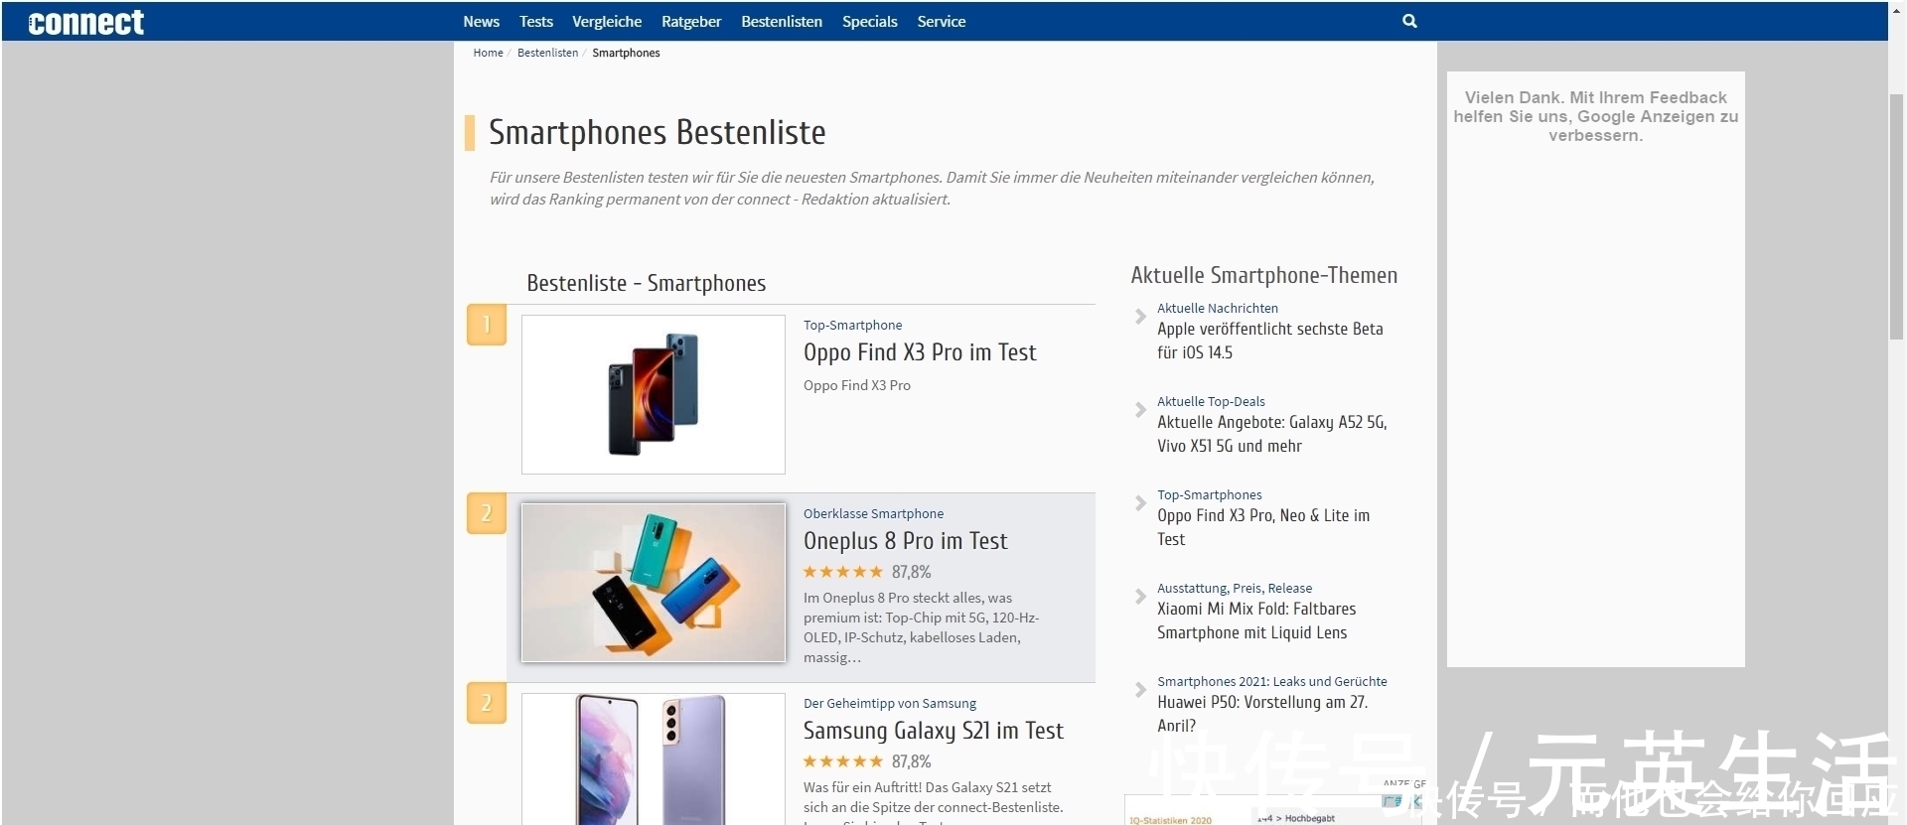Open Oppo Find X3 Pro thumbnail image
Screen dimensions: 1907x825
654,394
